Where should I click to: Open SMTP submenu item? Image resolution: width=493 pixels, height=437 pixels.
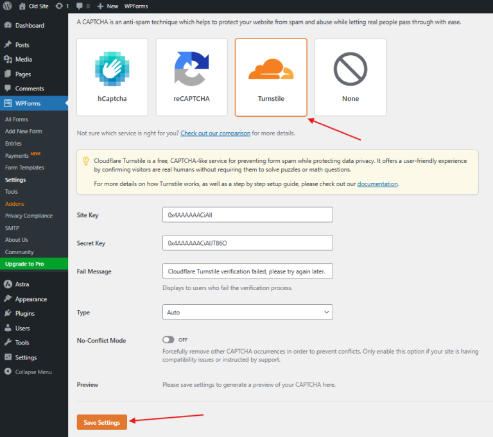(12, 228)
